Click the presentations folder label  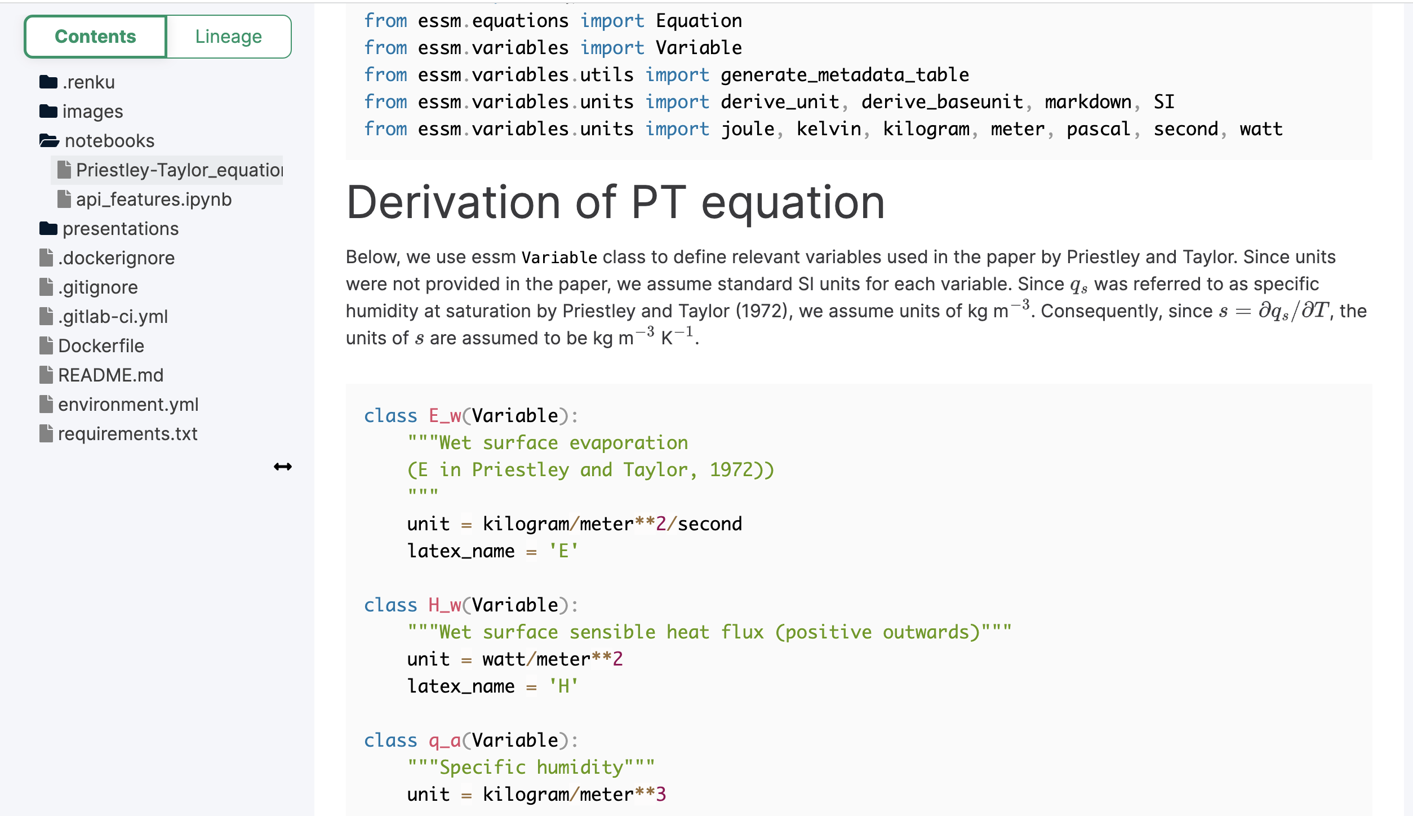(122, 228)
